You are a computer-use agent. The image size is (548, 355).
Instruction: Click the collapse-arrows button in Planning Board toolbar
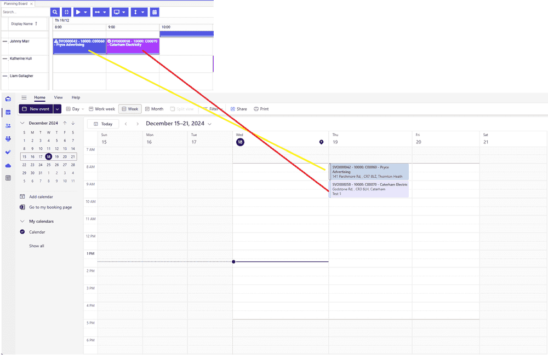click(x=66, y=12)
